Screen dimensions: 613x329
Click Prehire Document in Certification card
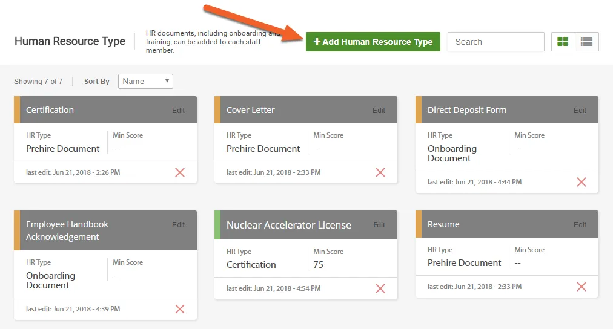coord(62,149)
